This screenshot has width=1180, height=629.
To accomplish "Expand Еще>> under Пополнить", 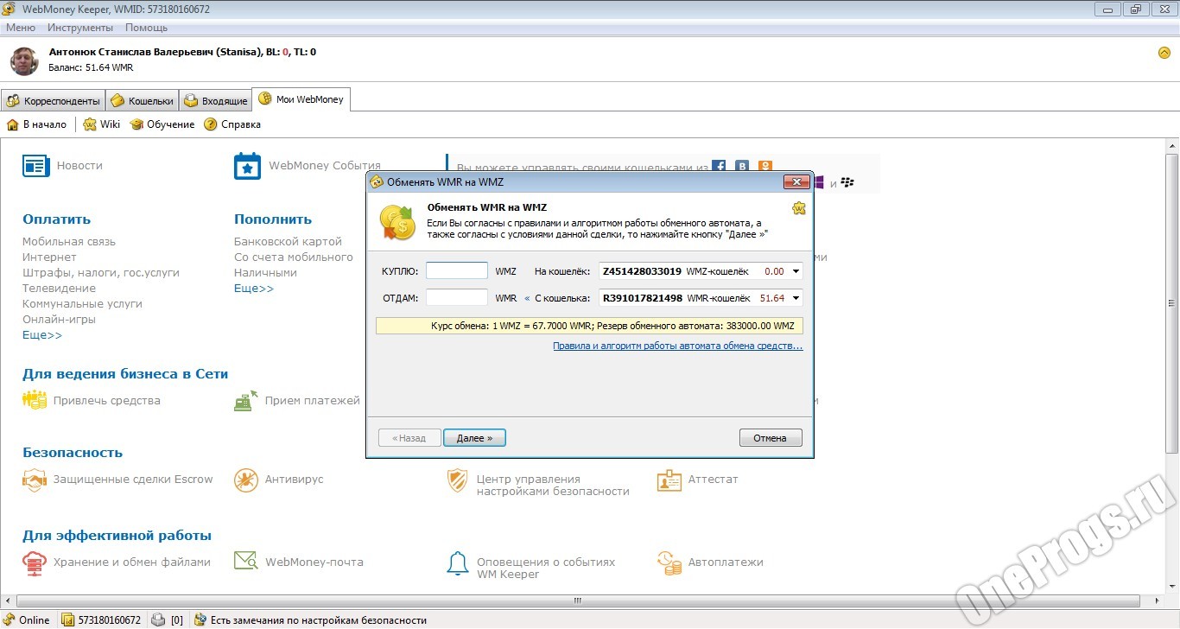I will [254, 289].
